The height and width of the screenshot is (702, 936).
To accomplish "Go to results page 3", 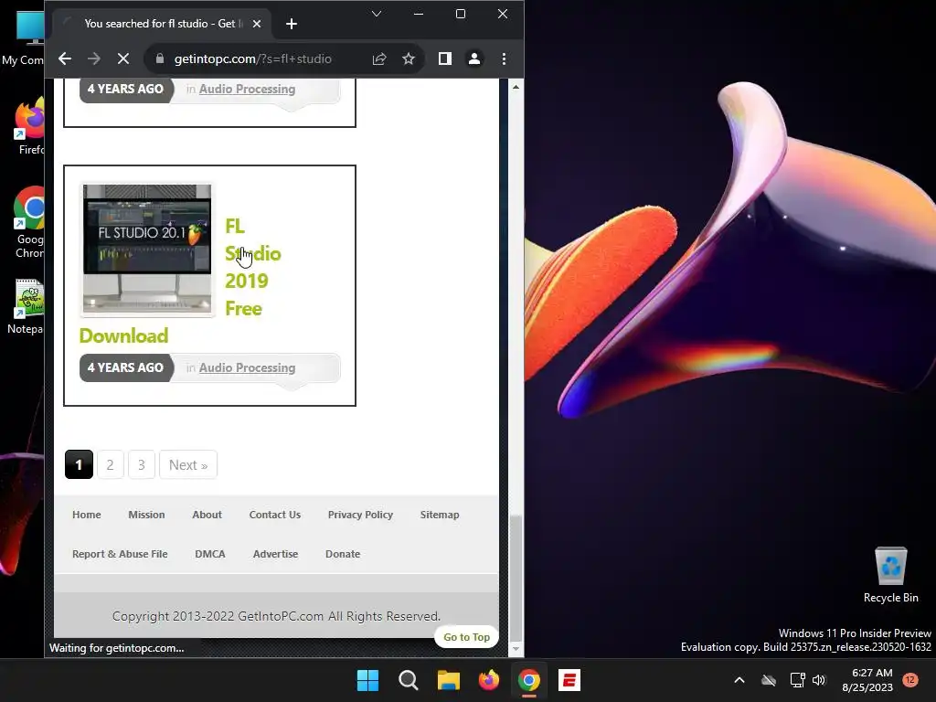I will pyautogui.click(x=142, y=464).
